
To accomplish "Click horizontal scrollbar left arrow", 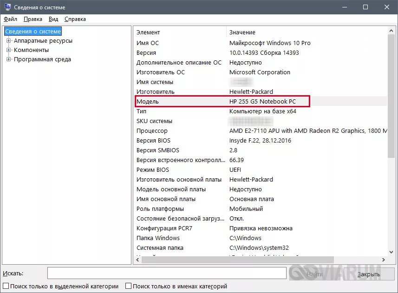I will pos(137,260).
